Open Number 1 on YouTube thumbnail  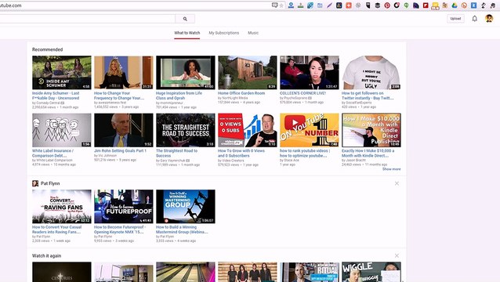(x=310, y=130)
